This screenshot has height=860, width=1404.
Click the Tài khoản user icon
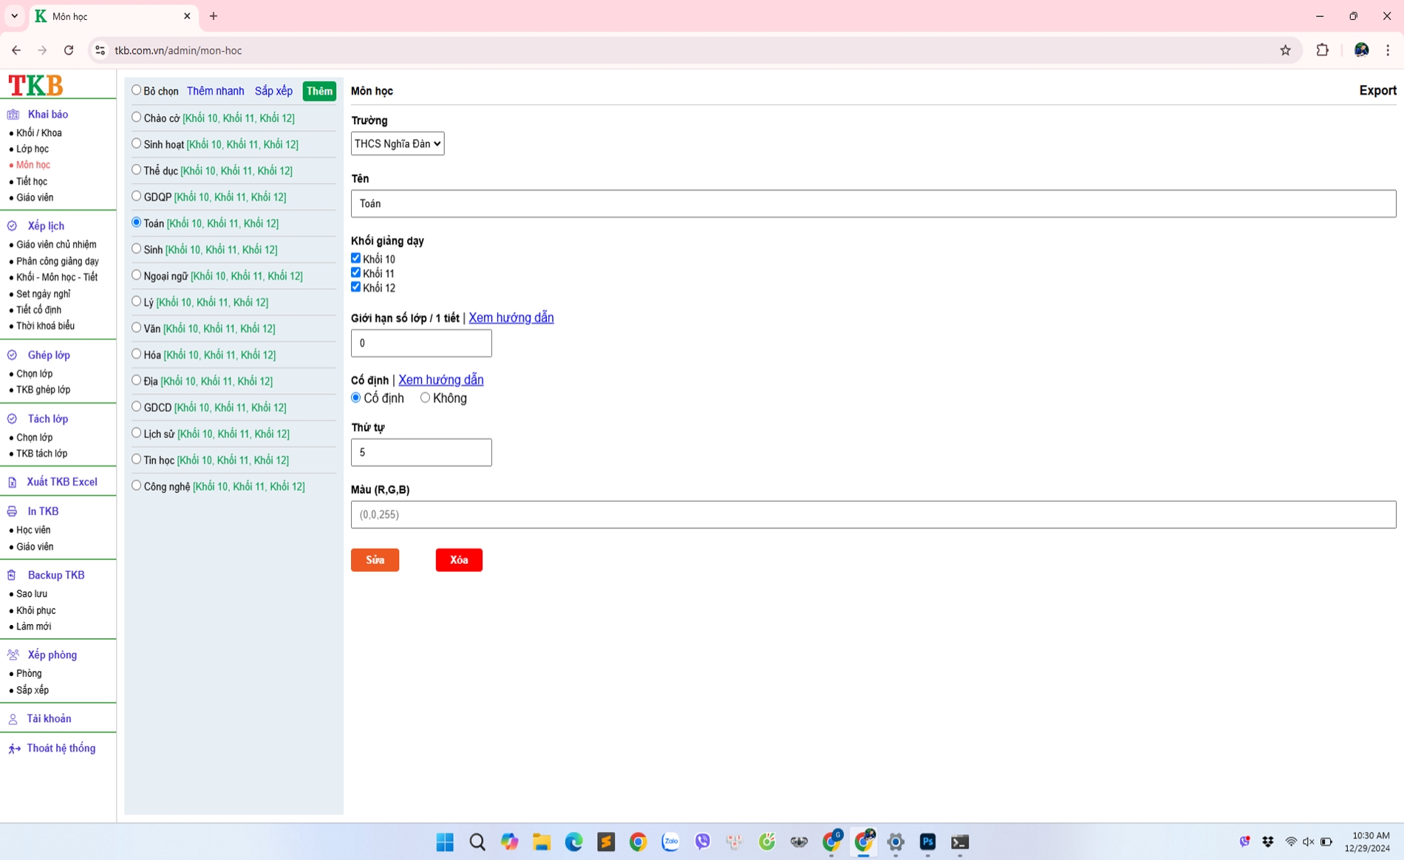13,719
